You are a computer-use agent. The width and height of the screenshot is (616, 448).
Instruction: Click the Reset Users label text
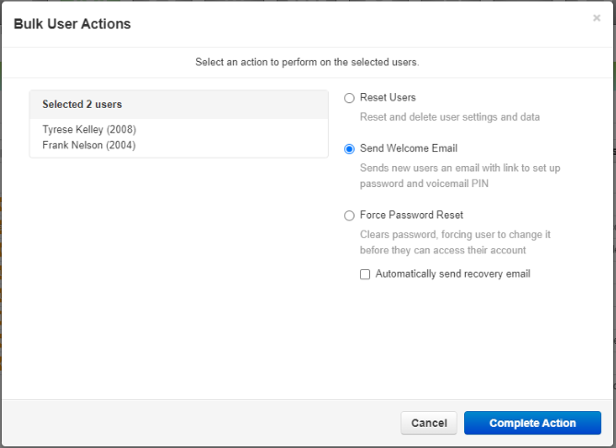(388, 98)
